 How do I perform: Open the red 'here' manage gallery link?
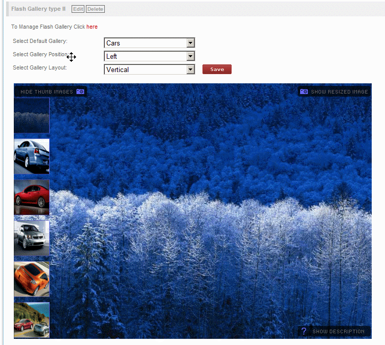click(92, 27)
